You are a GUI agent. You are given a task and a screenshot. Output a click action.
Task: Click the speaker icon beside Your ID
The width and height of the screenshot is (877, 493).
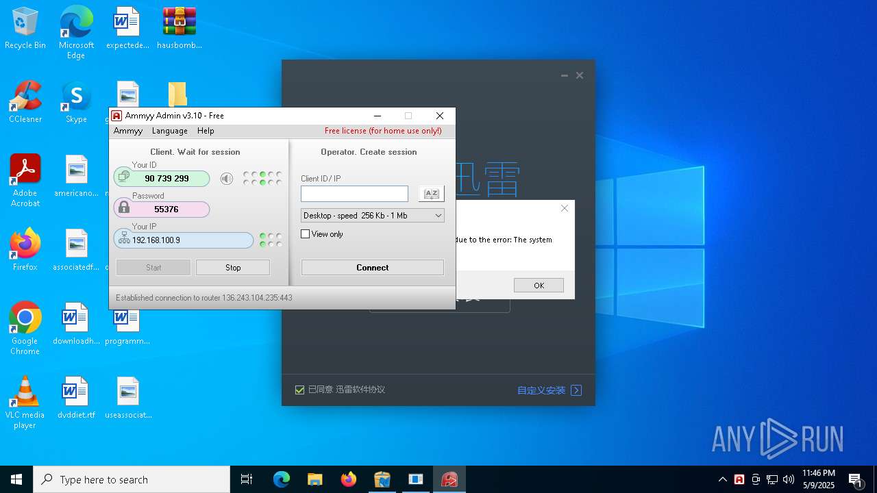tap(227, 179)
